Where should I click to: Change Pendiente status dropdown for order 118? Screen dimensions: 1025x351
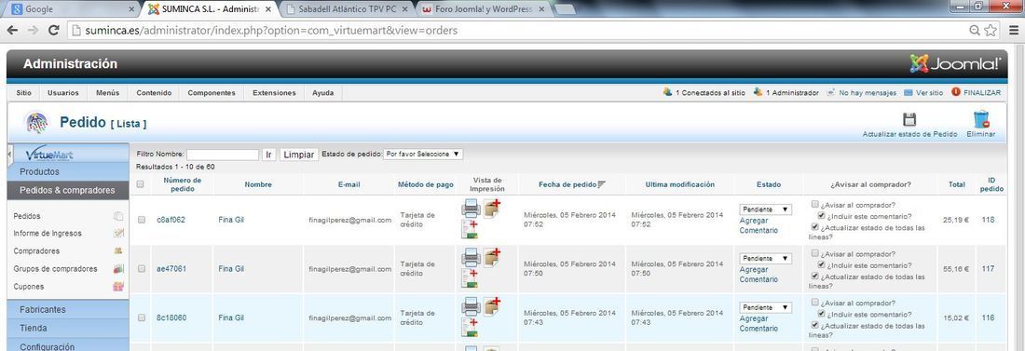tap(765, 209)
